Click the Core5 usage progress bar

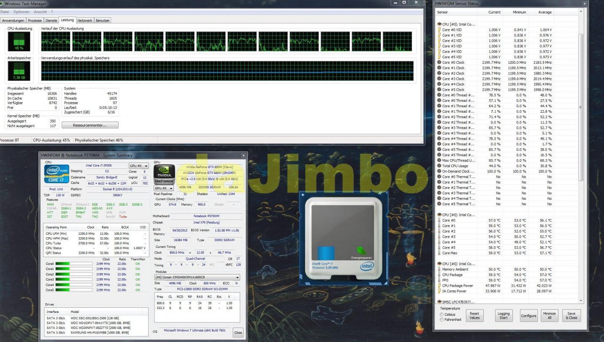click(x=74, y=290)
